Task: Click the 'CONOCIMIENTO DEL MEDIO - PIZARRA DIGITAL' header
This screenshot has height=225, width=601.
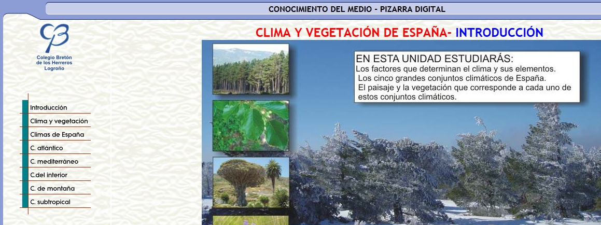Action: [357, 9]
